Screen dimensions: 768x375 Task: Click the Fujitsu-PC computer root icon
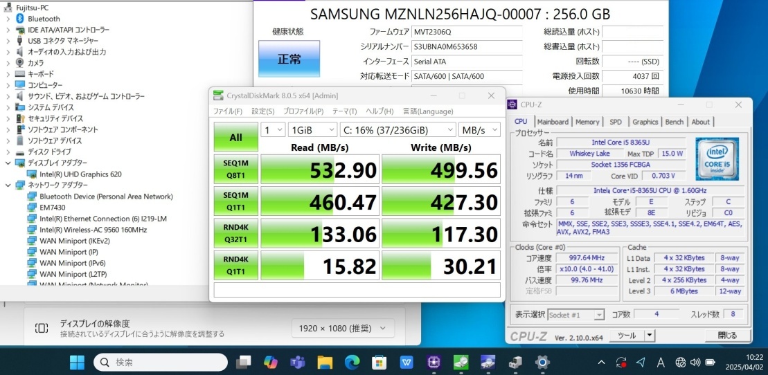[x=8, y=8]
